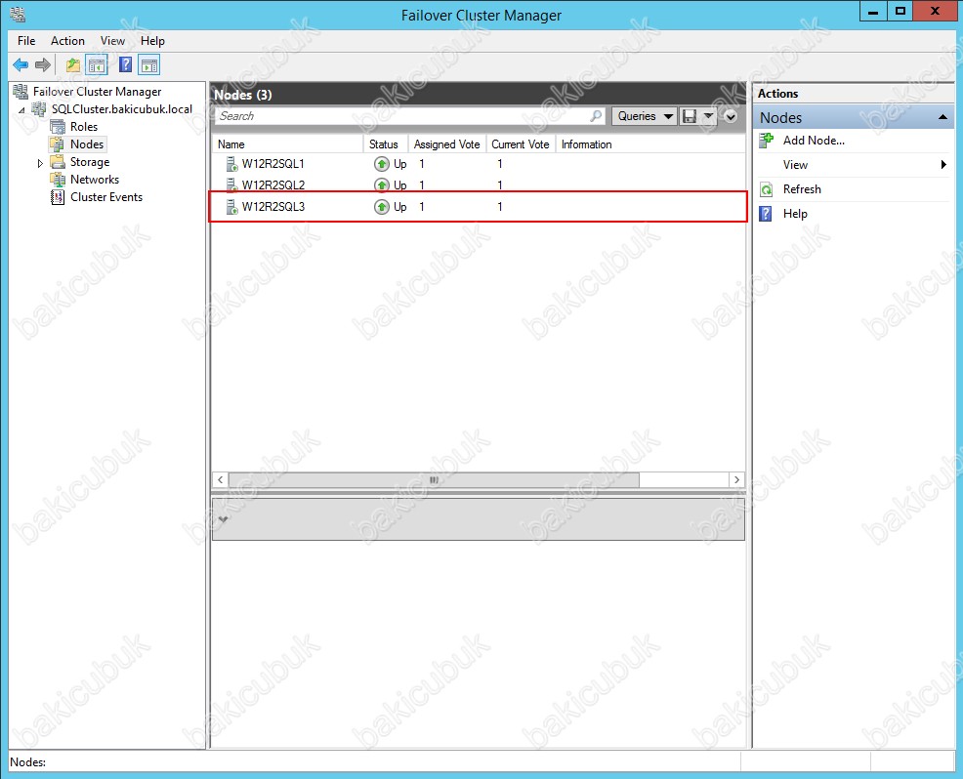
Task: Select SQLCluster.bakicubuk.local in tree
Action: click(x=122, y=109)
